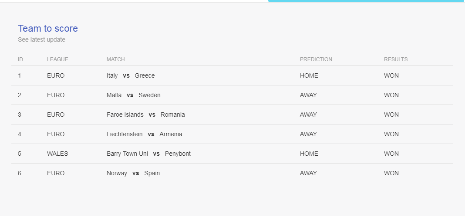465x216 pixels.
Task: Click the ID column header
Action: tap(20, 59)
